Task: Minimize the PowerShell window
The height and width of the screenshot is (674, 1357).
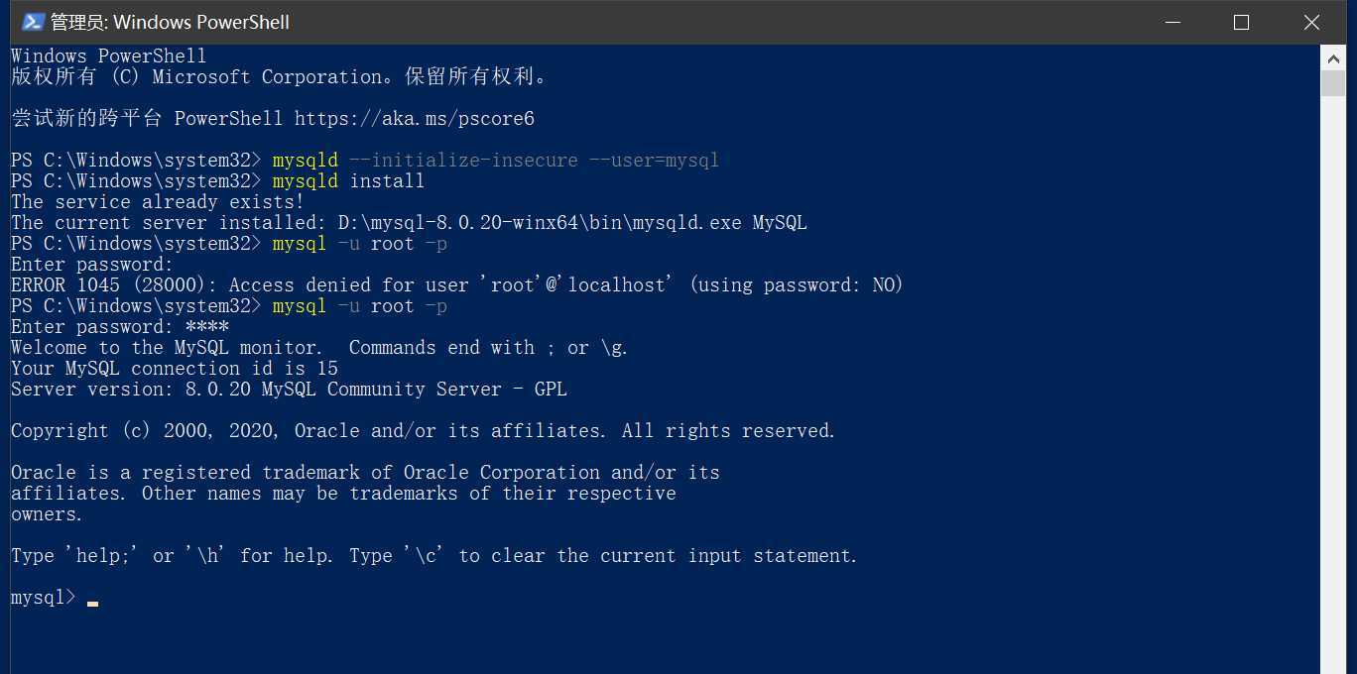Action: [x=1171, y=22]
